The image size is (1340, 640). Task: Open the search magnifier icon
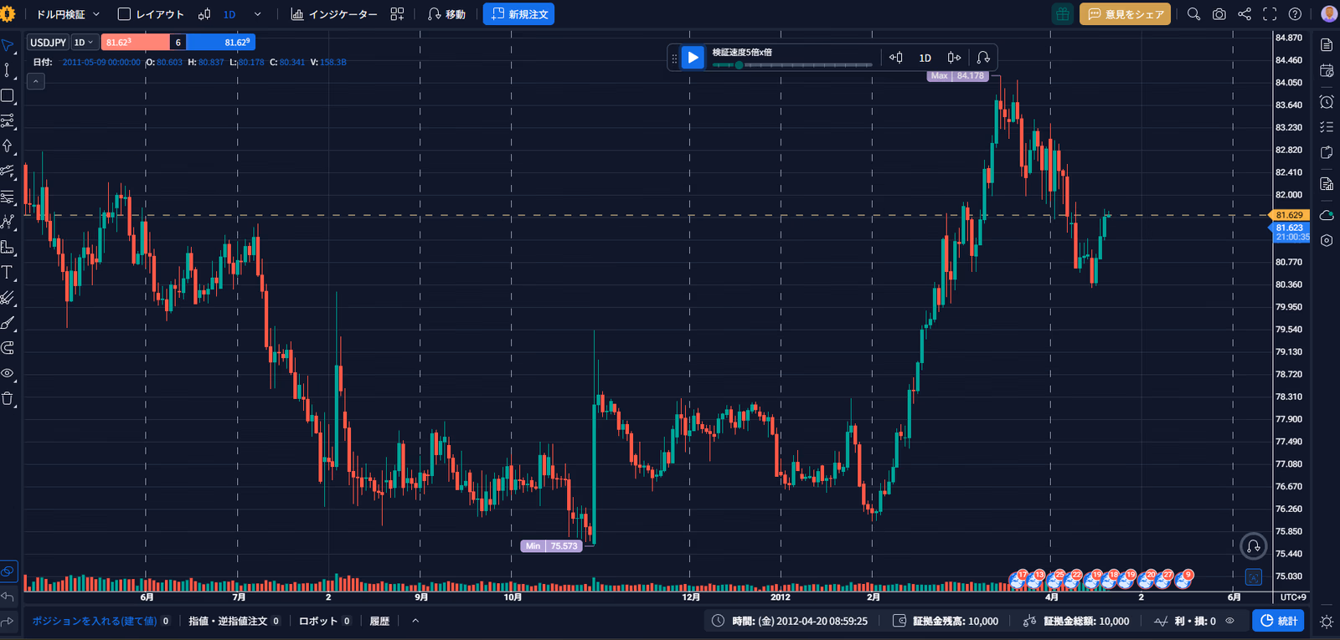(1193, 14)
